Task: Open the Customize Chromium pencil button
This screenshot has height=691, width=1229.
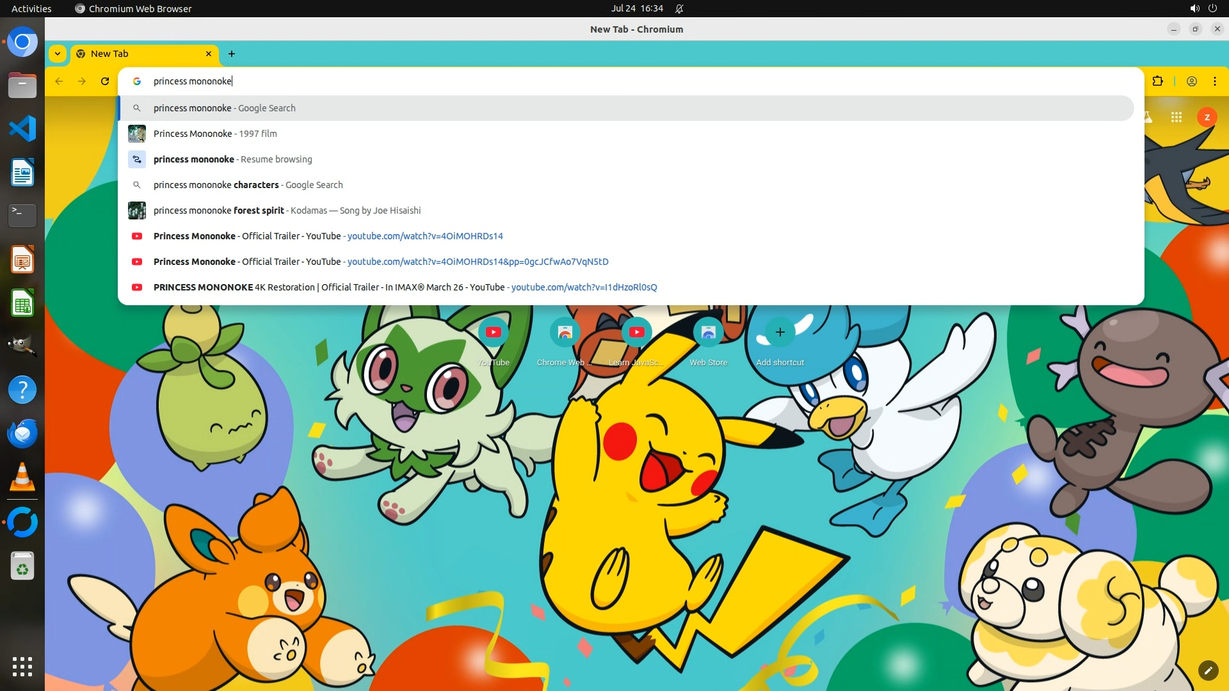Action: (1208, 670)
